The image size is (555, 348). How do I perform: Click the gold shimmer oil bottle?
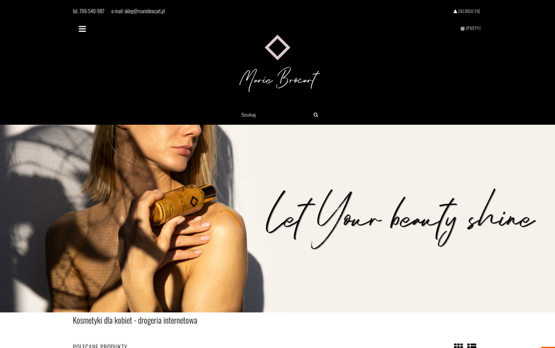click(182, 204)
